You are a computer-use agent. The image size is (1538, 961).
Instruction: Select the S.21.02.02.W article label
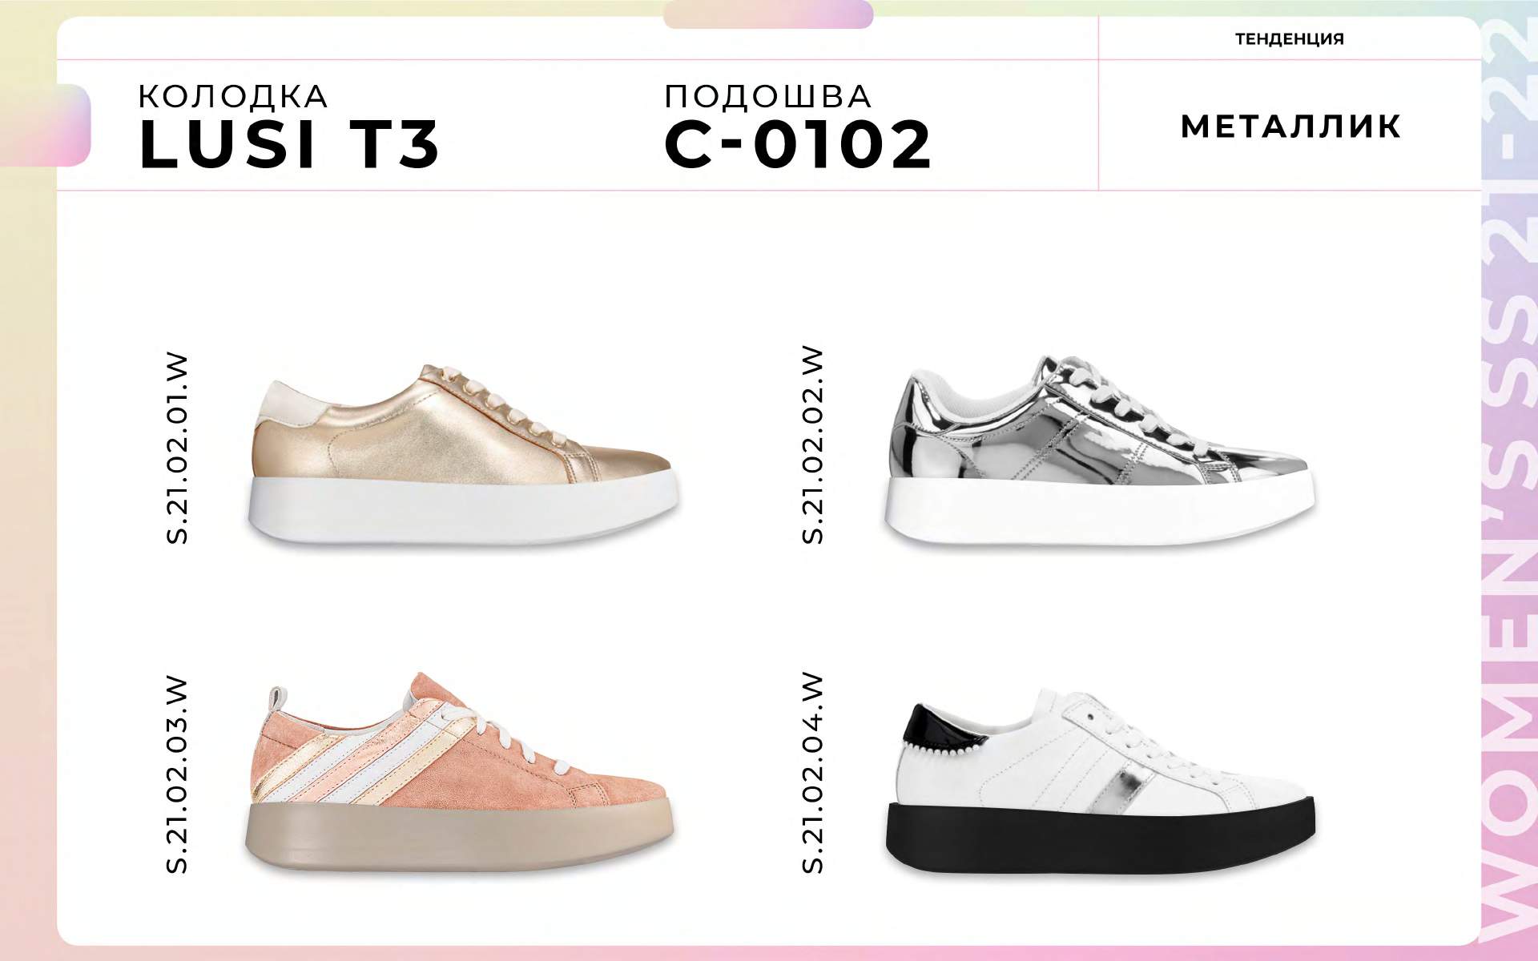(812, 445)
